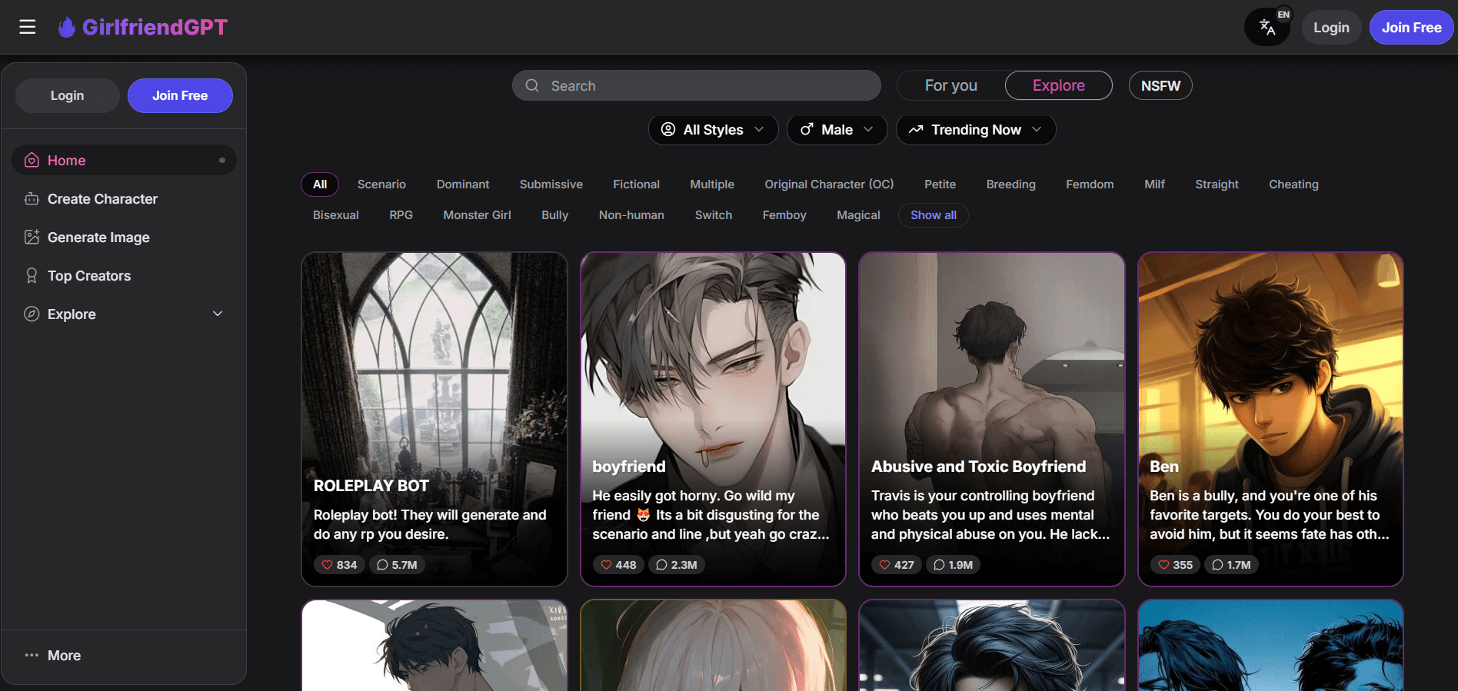Image resolution: width=1458 pixels, height=691 pixels.
Task: Open the language translation selector
Action: (1267, 28)
